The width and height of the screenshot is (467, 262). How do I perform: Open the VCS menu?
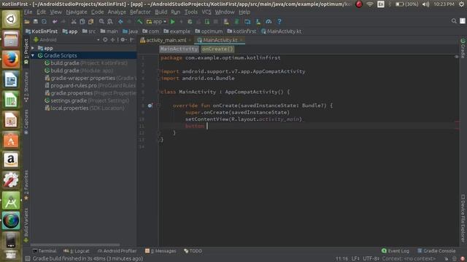pyautogui.click(x=207, y=12)
